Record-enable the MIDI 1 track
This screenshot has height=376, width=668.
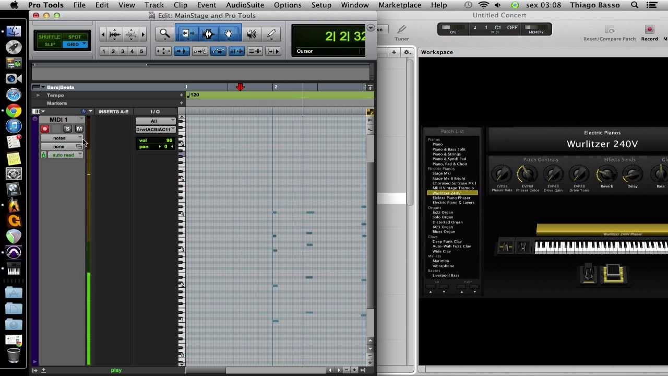pos(45,129)
